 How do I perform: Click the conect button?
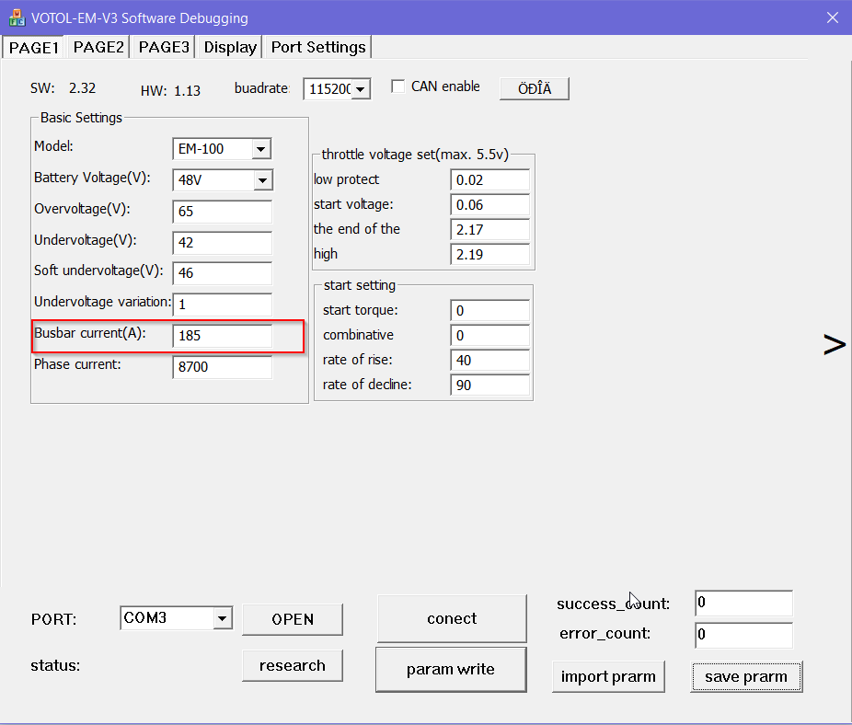[452, 618]
